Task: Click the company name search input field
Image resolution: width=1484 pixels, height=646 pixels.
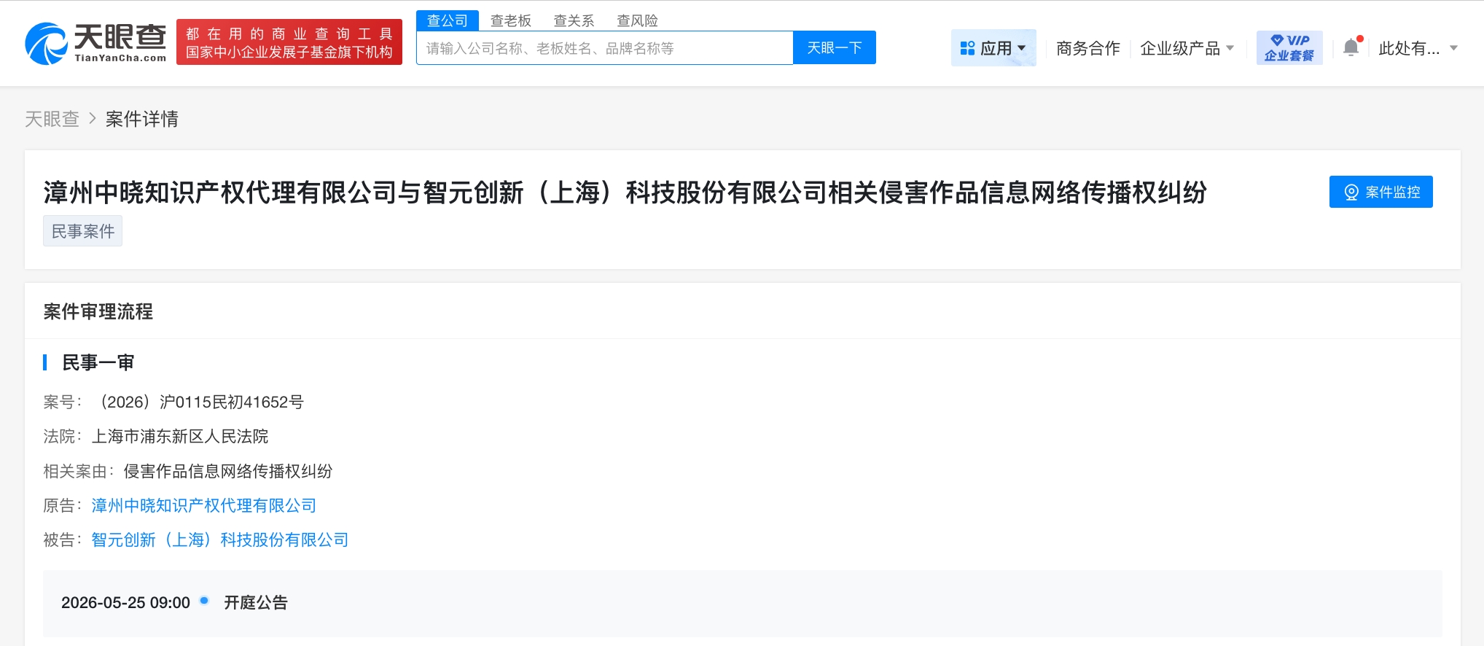Action: (604, 48)
